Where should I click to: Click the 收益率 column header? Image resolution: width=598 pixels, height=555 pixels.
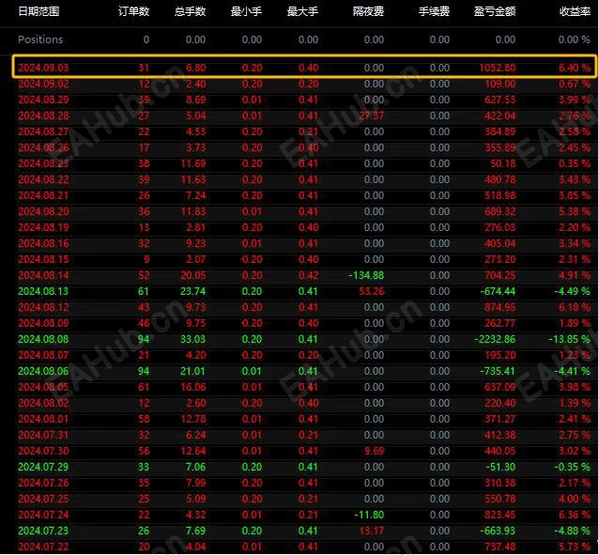pyautogui.click(x=575, y=11)
